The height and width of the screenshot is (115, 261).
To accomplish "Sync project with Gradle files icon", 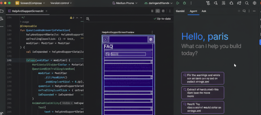I will 239,3.
